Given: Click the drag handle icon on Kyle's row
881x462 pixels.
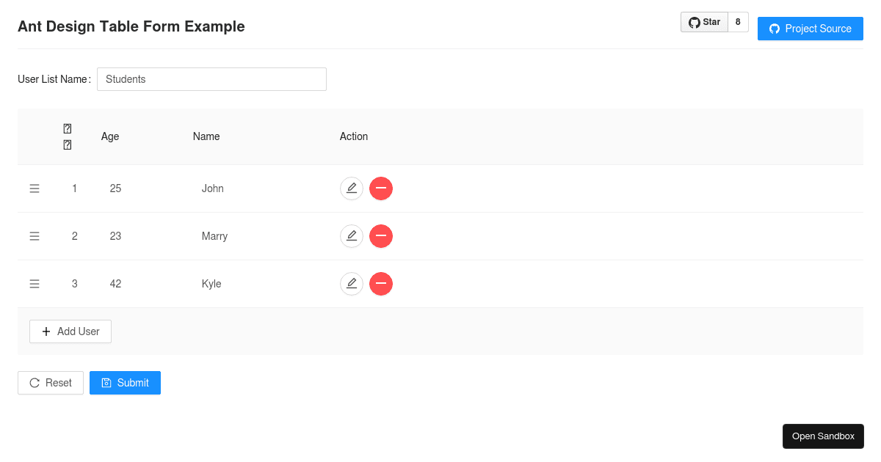Looking at the screenshot, I should 35,284.
